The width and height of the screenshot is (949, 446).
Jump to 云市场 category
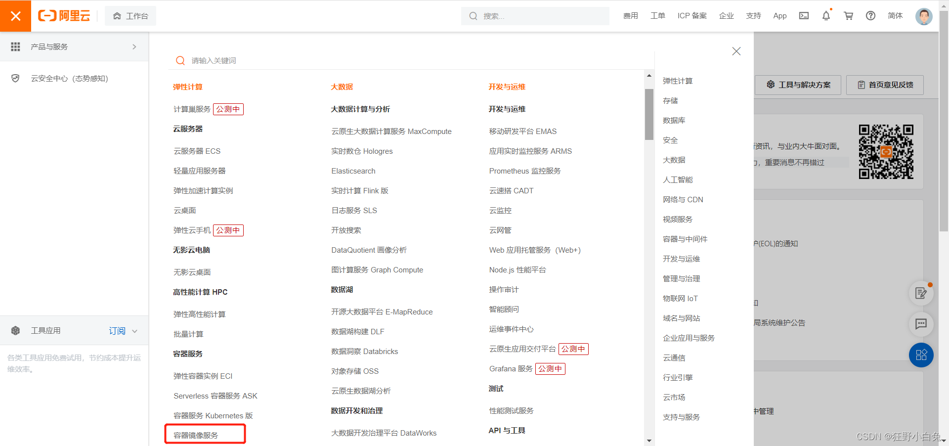pyautogui.click(x=674, y=397)
